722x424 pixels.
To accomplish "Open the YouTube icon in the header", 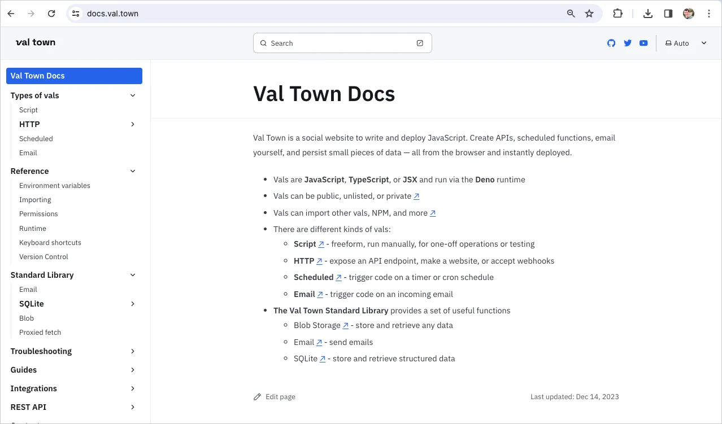I will (643, 43).
